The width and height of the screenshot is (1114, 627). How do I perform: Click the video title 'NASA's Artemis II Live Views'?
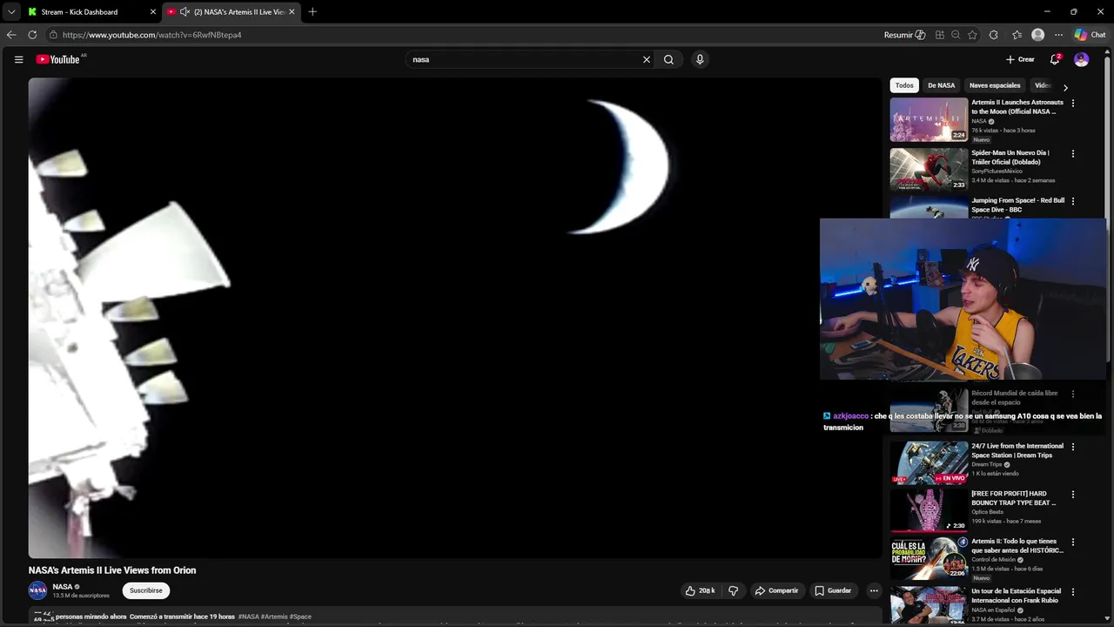tap(112, 570)
